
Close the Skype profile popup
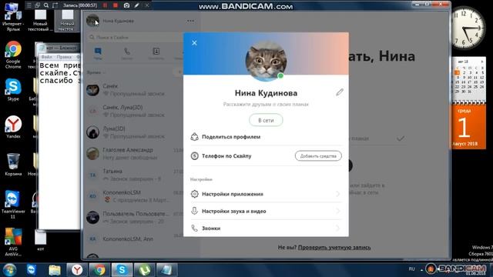coord(194,42)
